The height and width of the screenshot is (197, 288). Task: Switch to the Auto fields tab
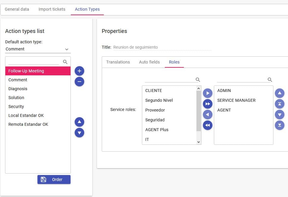coord(149,62)
